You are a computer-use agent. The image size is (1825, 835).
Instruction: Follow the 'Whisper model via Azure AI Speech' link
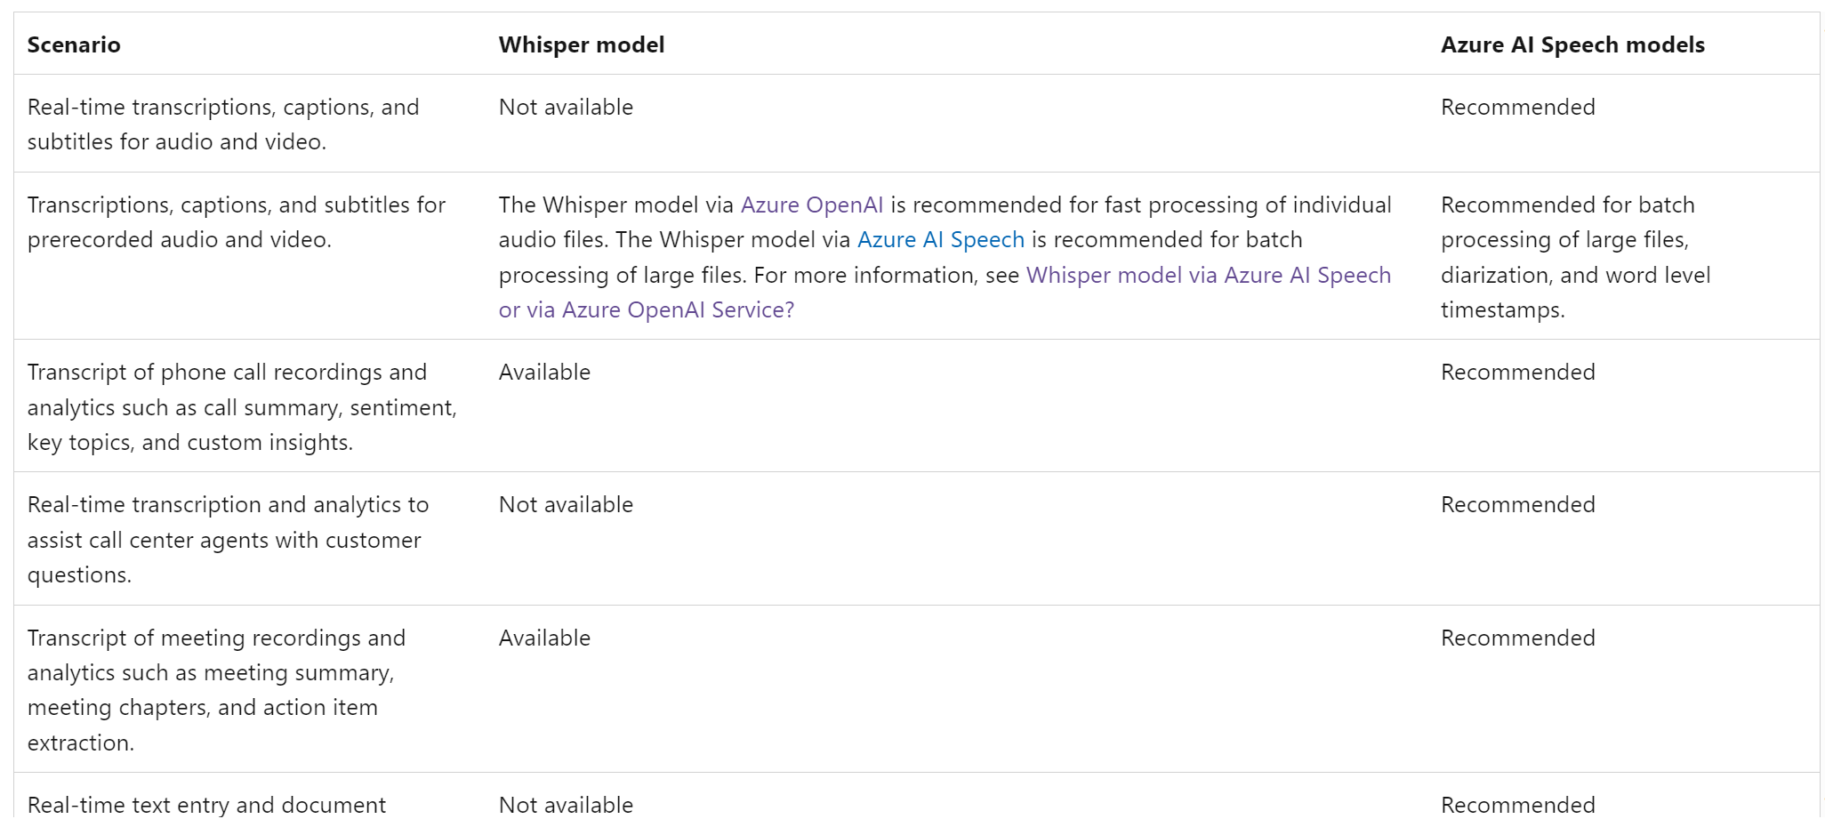(1208, 276)
